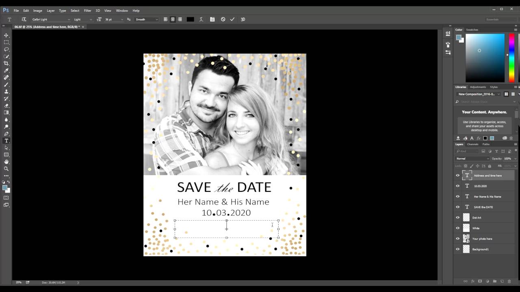Right-align the text
The height and width of the screenshot is (292, 520).
tap(180, 19)
